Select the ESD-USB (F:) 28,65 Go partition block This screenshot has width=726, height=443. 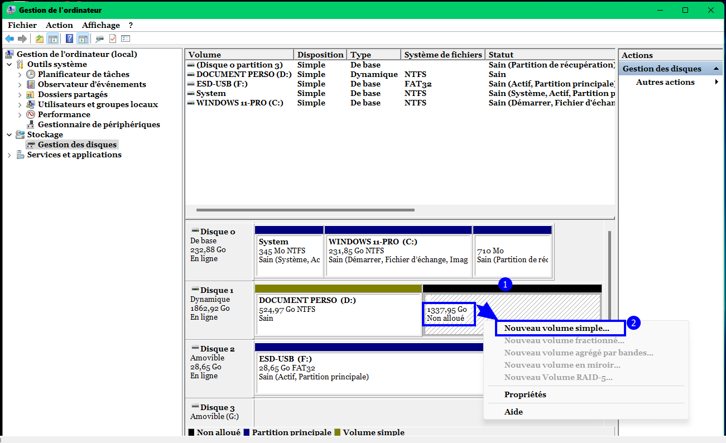pyautogui.click(x=369, y=369)
